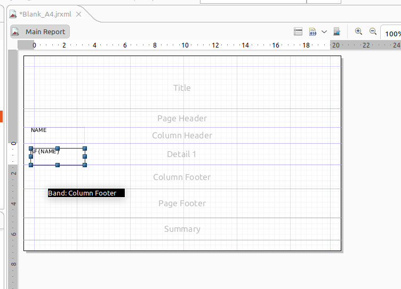Close the *Blank_A4.jrxml tab

tap(79, 14)
